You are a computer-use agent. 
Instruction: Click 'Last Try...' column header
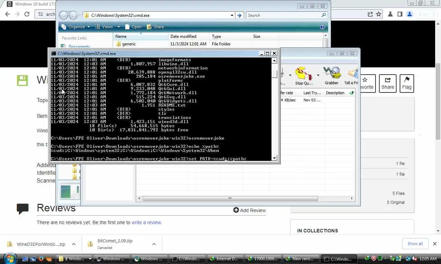pyautogui.click(x=312, y=93)
